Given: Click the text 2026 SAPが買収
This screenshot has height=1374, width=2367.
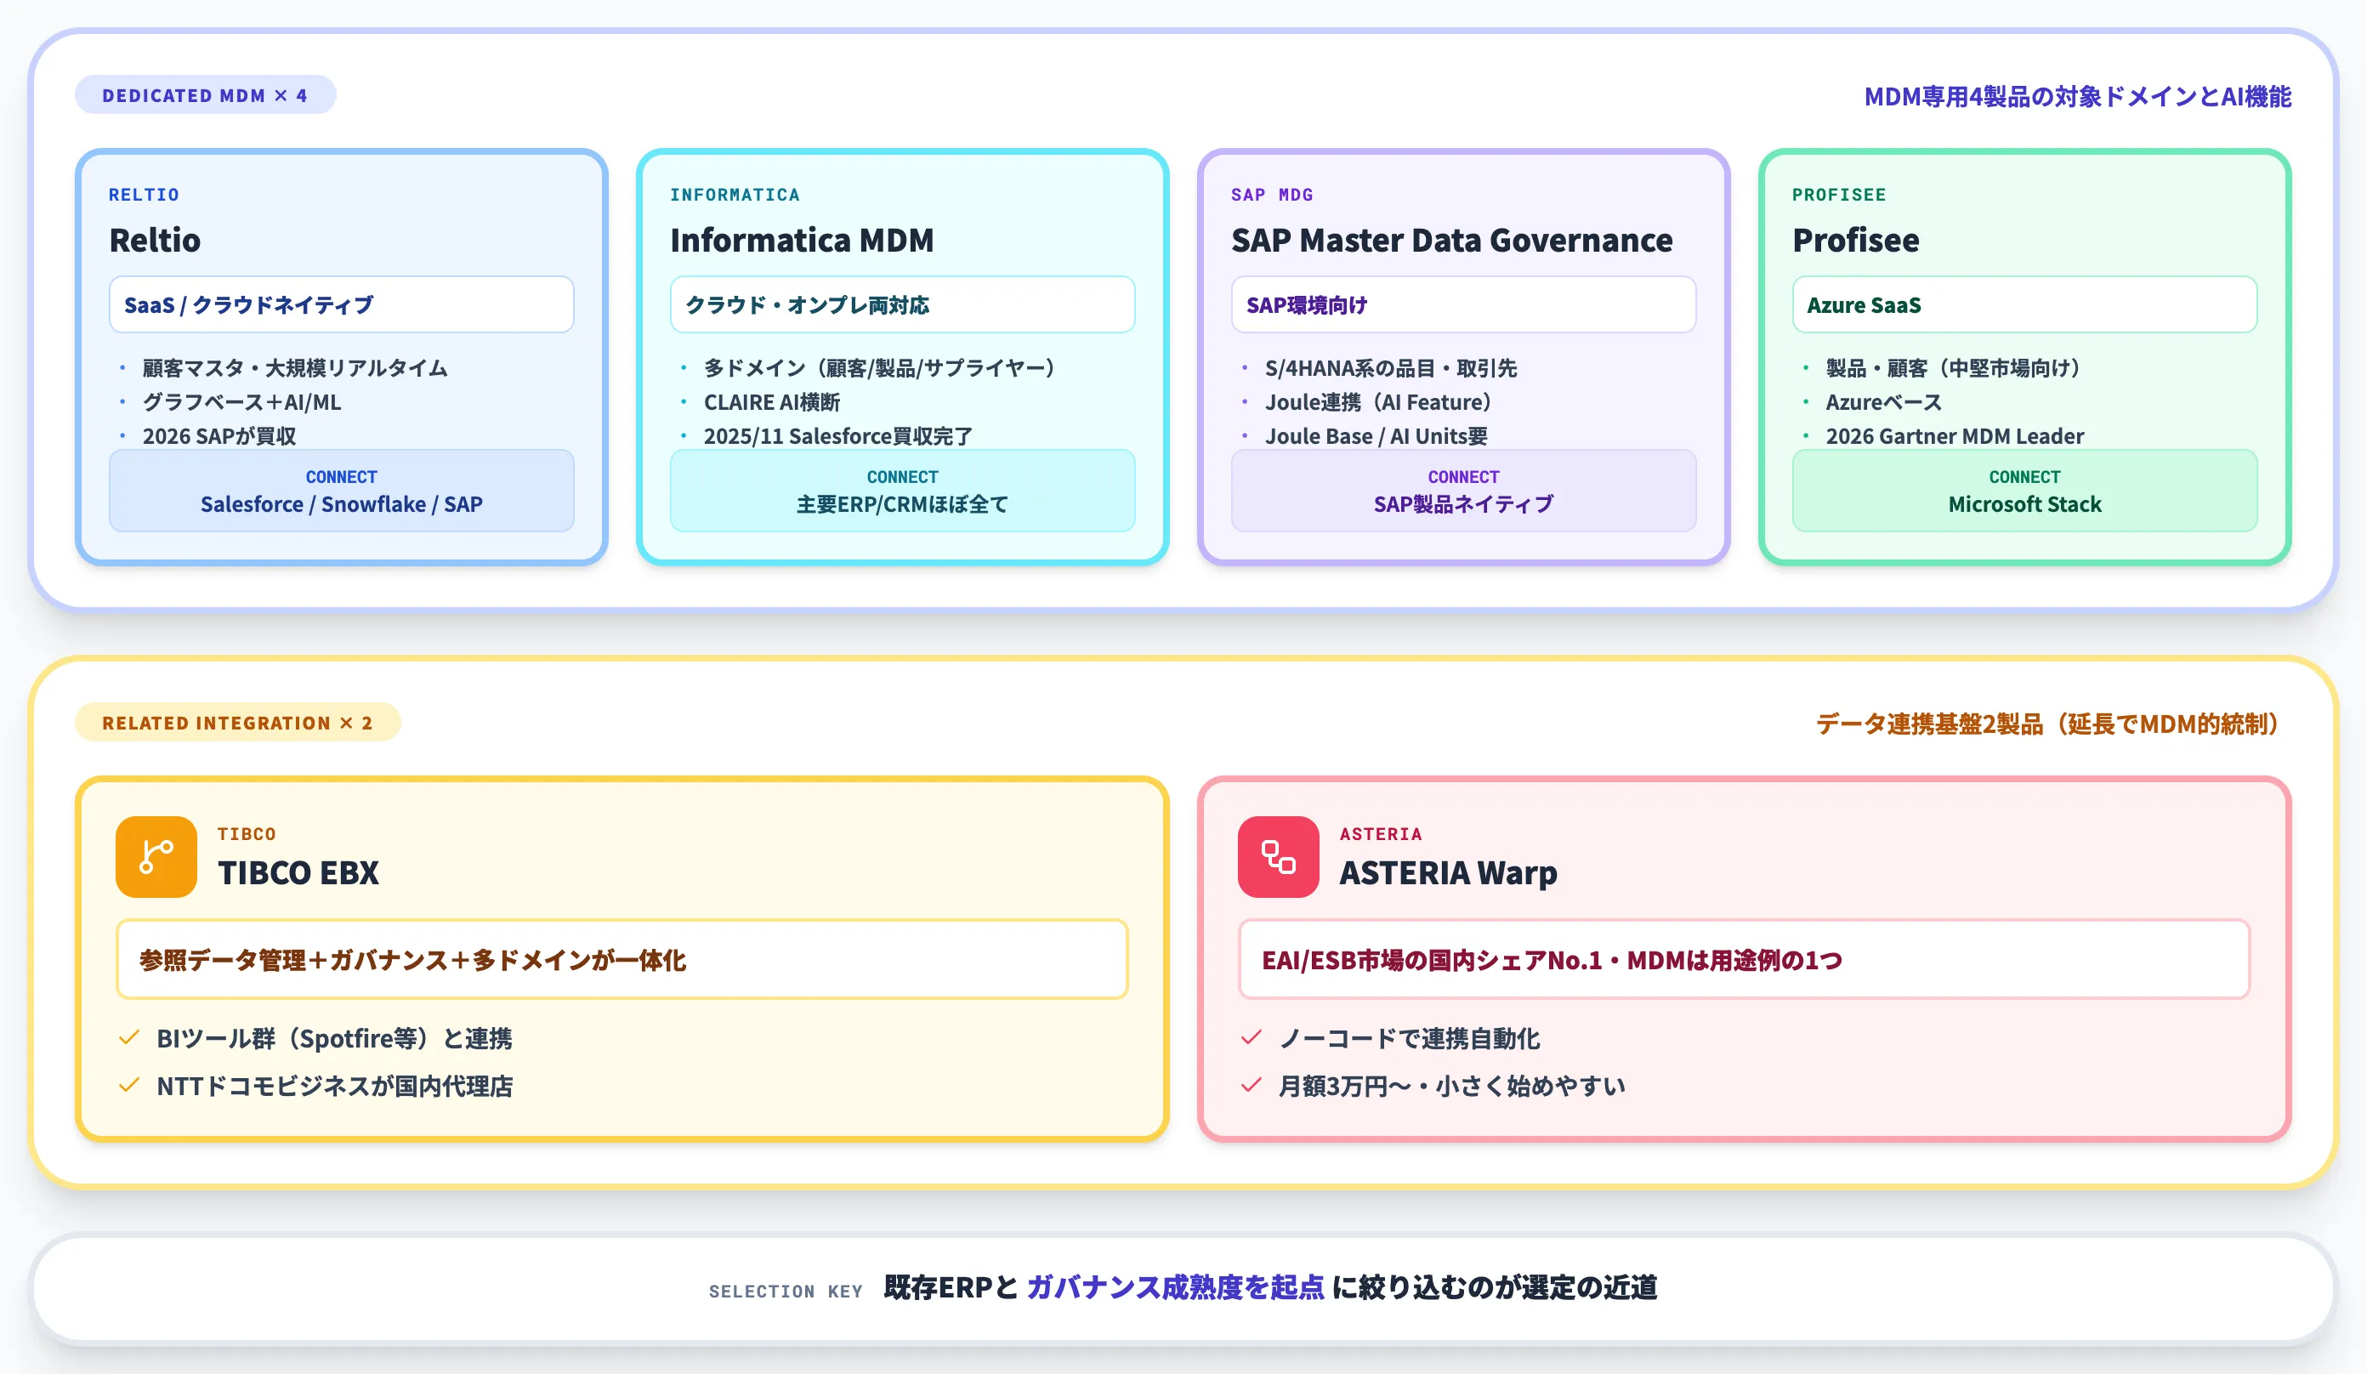Looking at the screenshot, I should 219,436.
